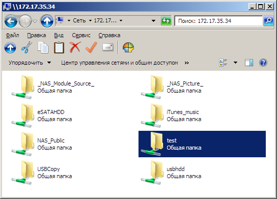Image resolution: width=277 pixels, height=199 pixels.
Task: Click the eSATAHDD name text
Action: [51, 112]
